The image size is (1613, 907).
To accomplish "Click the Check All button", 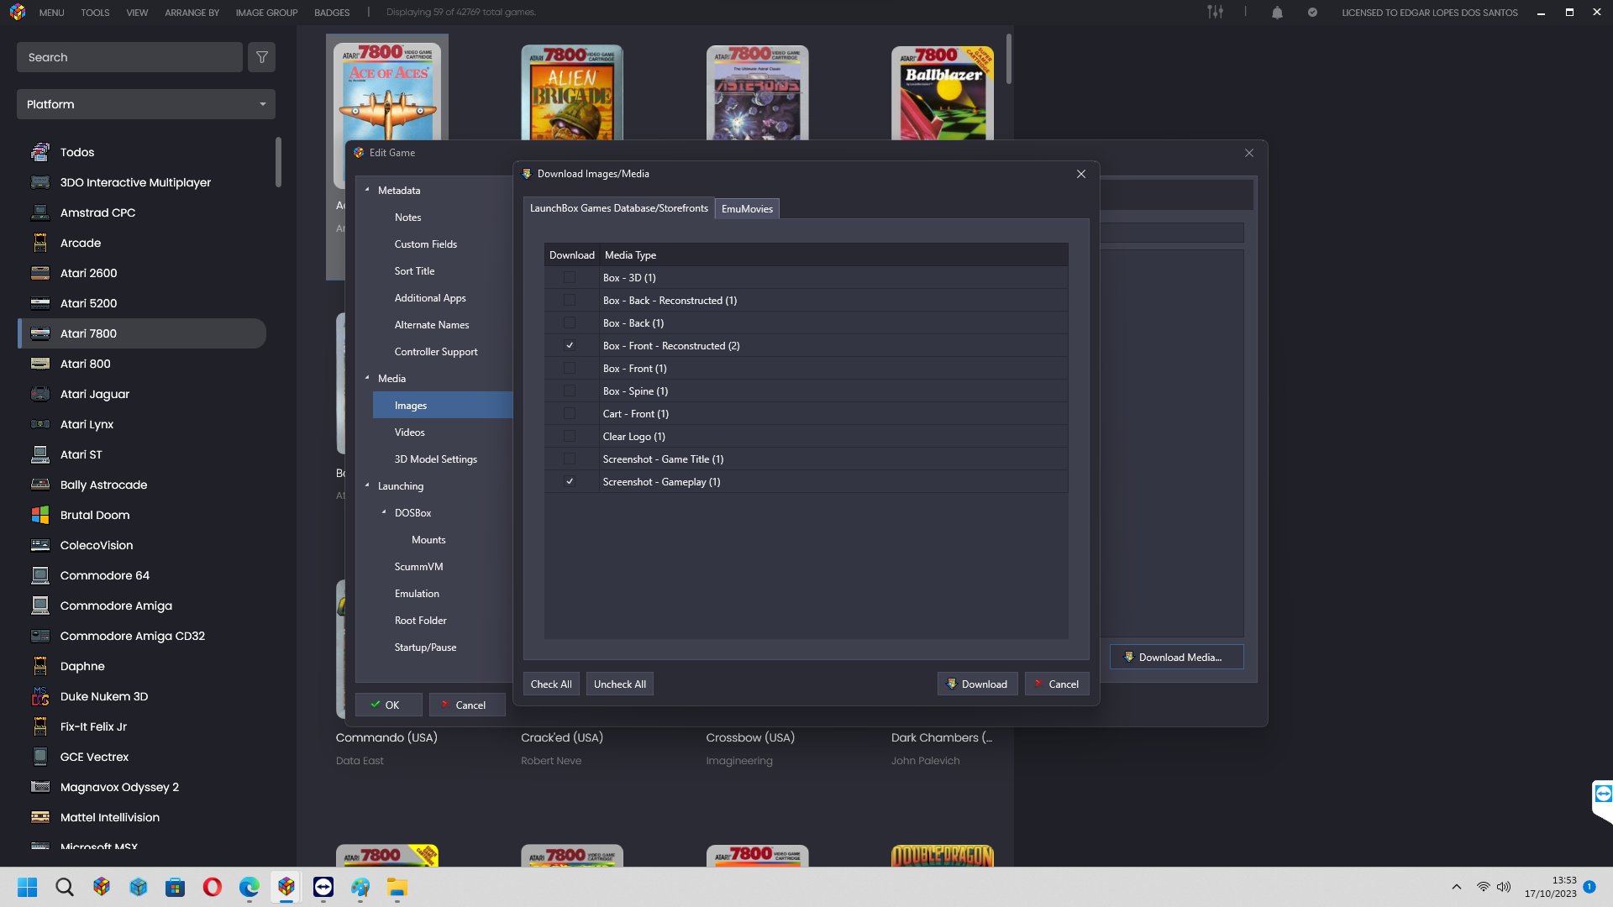I will tap(551, 684).
